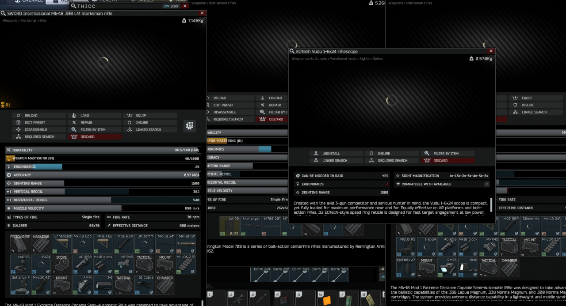
Task: Inspect the Mk-18 Upp receiver mod
Action: click(82, 243)
